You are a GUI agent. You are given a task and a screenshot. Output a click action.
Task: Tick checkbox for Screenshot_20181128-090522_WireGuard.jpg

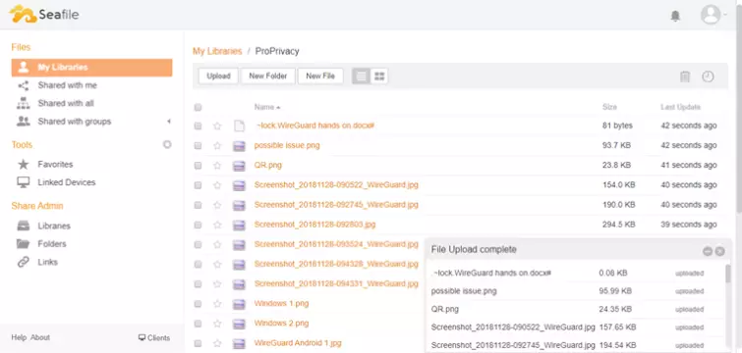[198, 185]
